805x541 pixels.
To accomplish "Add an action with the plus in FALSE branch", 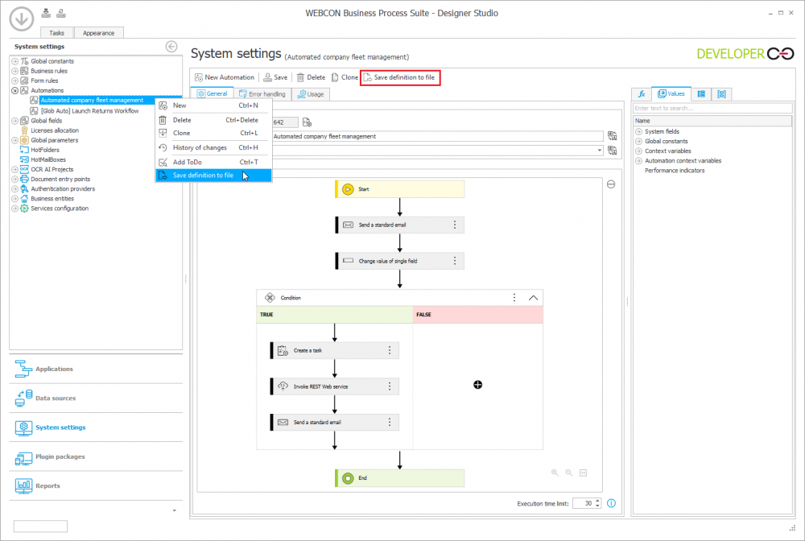I will pos(478,385).
